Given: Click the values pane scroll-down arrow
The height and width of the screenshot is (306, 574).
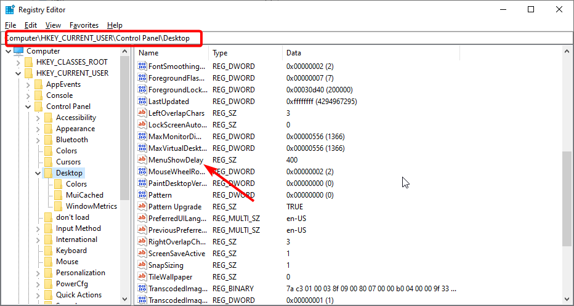Looking at the screenshot, I should pyautogui.click(x=567, y=299).
